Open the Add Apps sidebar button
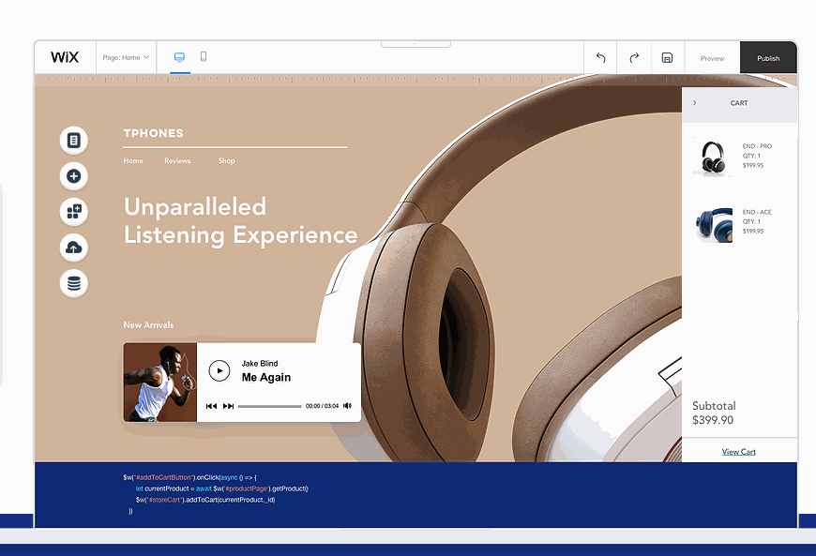Viewport: 816px width, 556px height. click(x=74, y=212)
